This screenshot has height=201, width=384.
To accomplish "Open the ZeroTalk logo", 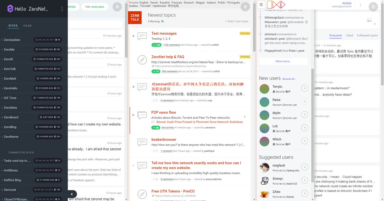I will tap(135, 18).
